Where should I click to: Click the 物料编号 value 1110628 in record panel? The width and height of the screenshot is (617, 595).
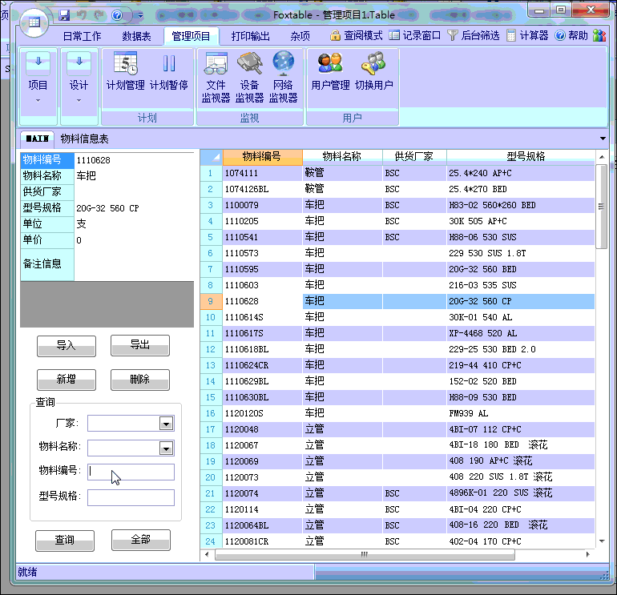click(x=134, y=160)
